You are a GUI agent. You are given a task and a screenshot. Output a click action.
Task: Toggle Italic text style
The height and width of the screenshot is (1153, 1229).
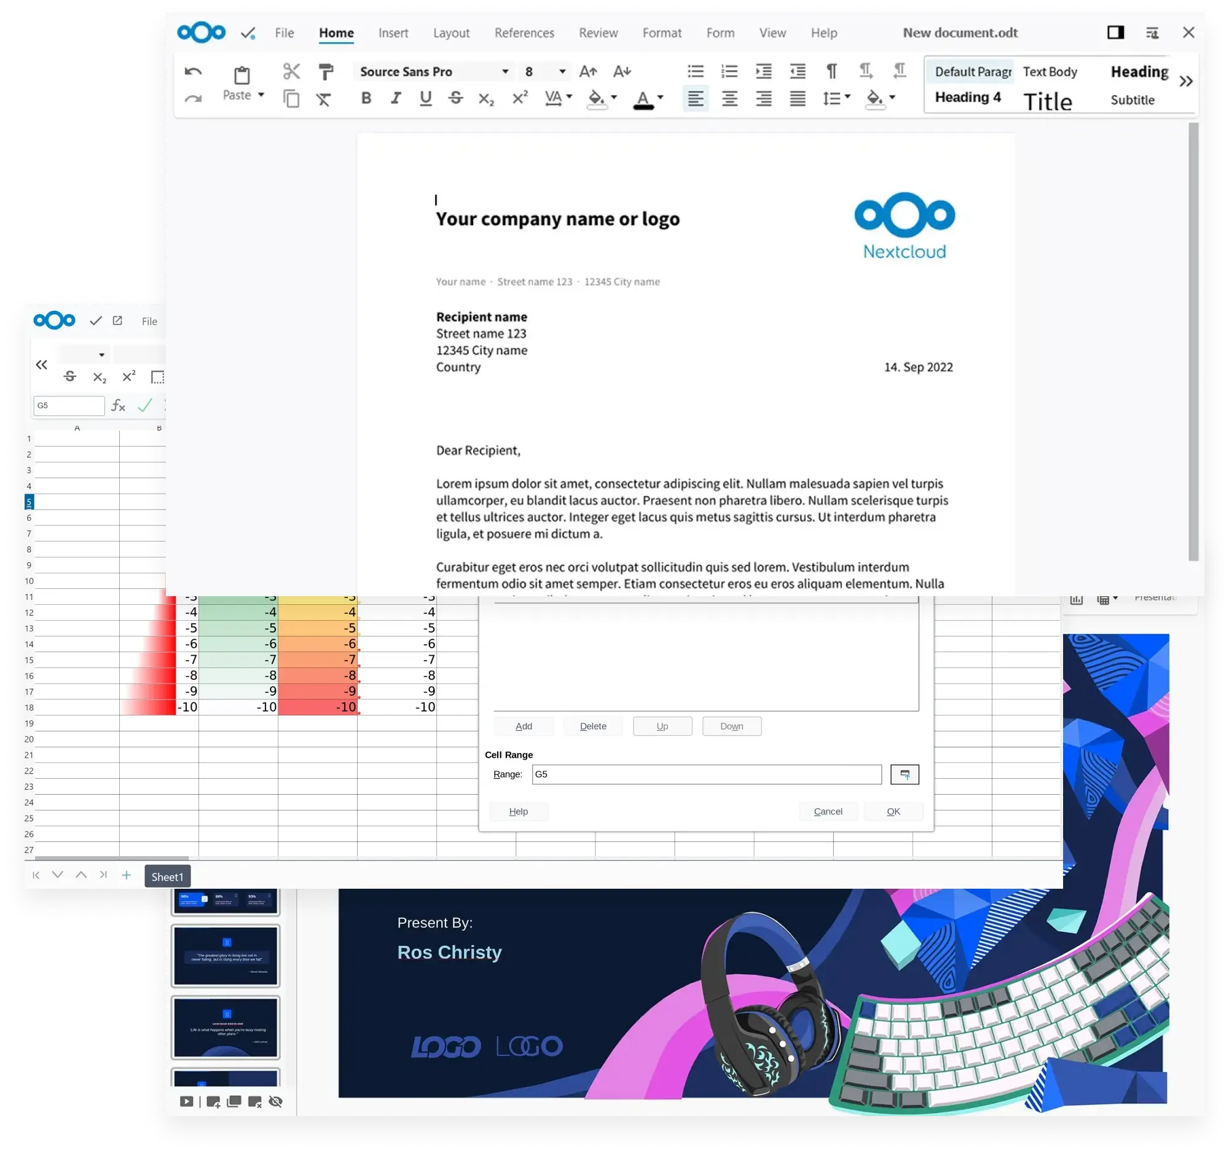396,98
